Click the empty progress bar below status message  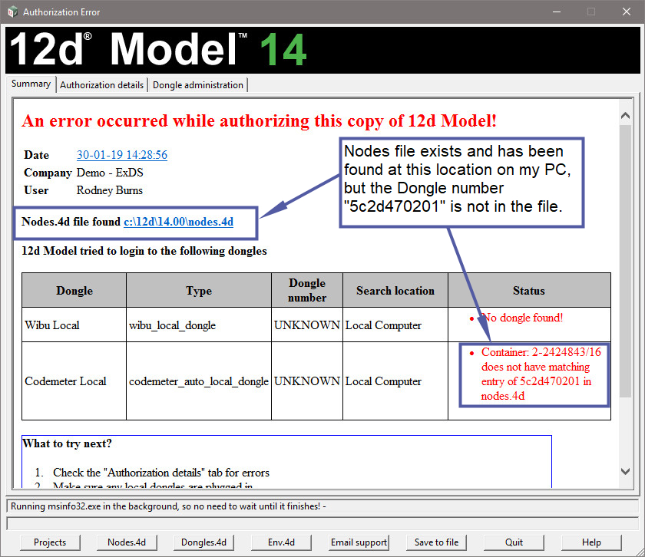(x=322, y=523)
